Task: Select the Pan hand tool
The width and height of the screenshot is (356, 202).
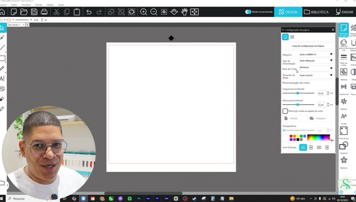Action: coord(184,12)
